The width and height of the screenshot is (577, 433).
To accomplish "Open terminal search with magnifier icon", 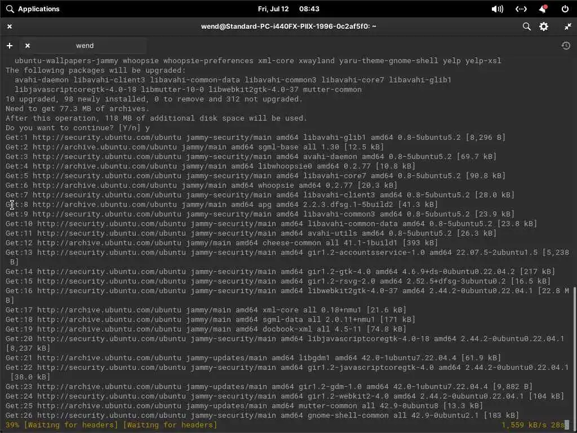I will 527,26.
